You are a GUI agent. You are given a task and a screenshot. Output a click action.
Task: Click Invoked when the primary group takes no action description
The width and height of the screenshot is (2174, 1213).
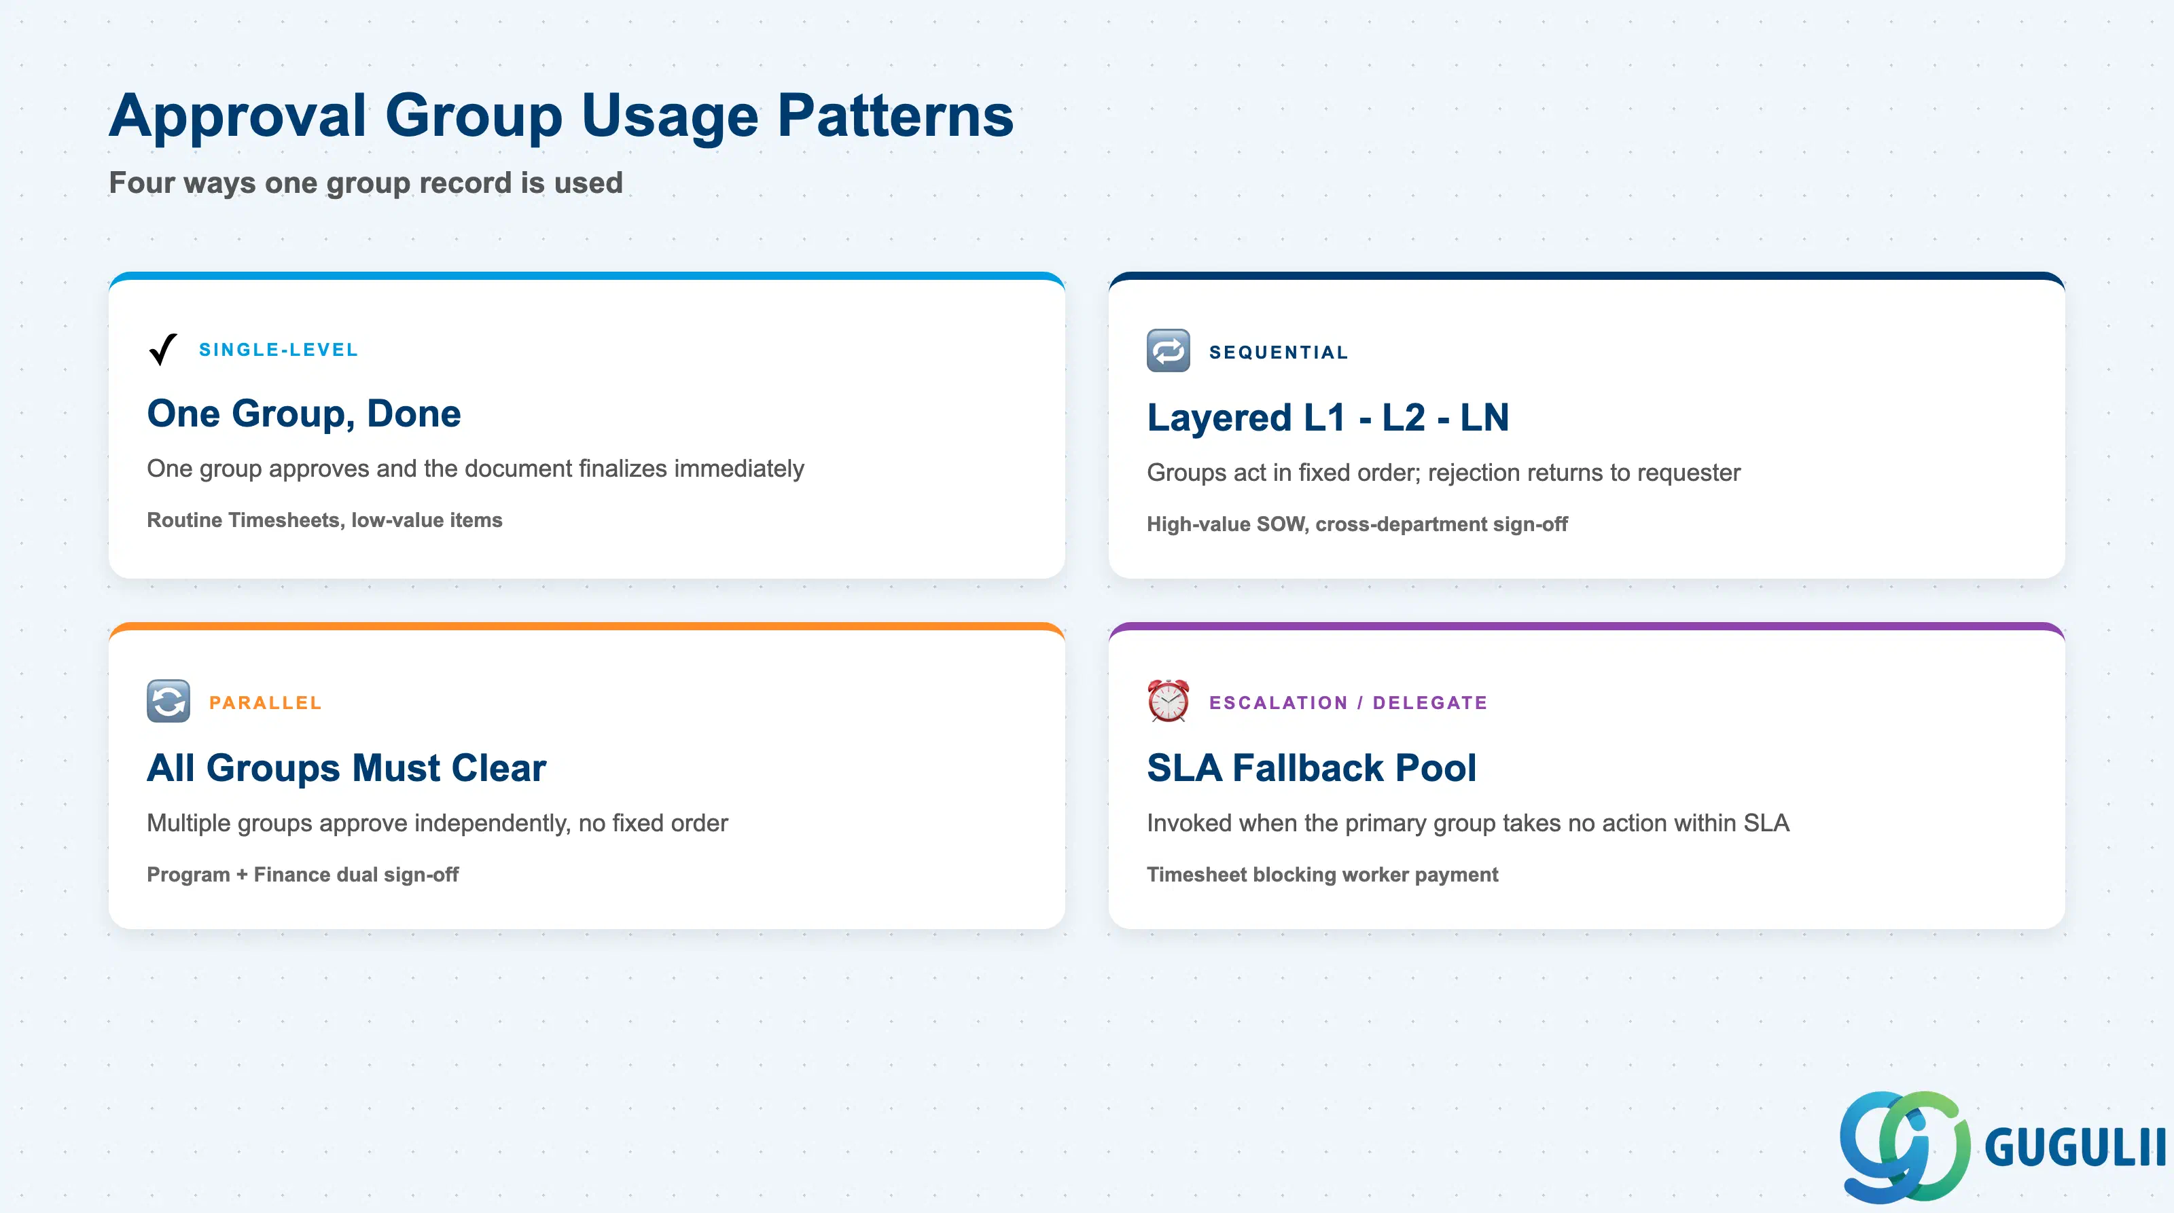[1467, 823]
